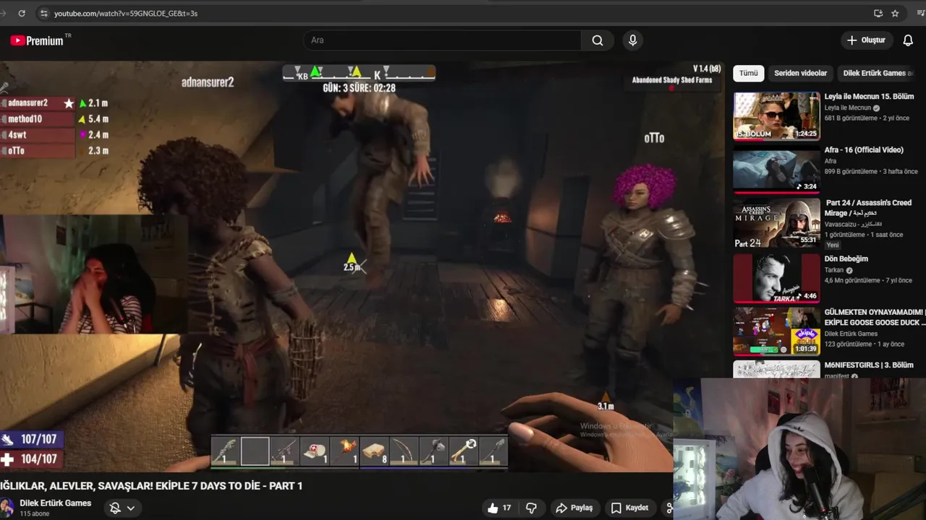926x520 pixels.
Task: Click the Yeni badge on the Mirage video
Action: pos(833,246)
